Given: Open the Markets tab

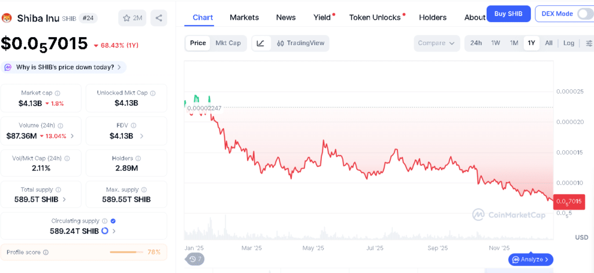Looking at the screenshot, I should (244, 17).
